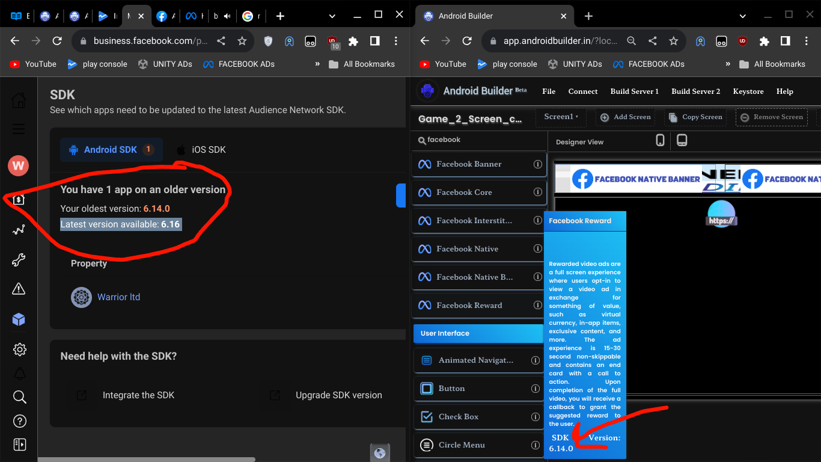The height and width of the screenshot is (462, 821).
Task: Show info for Facebook Native
Action: pos(538,249)
